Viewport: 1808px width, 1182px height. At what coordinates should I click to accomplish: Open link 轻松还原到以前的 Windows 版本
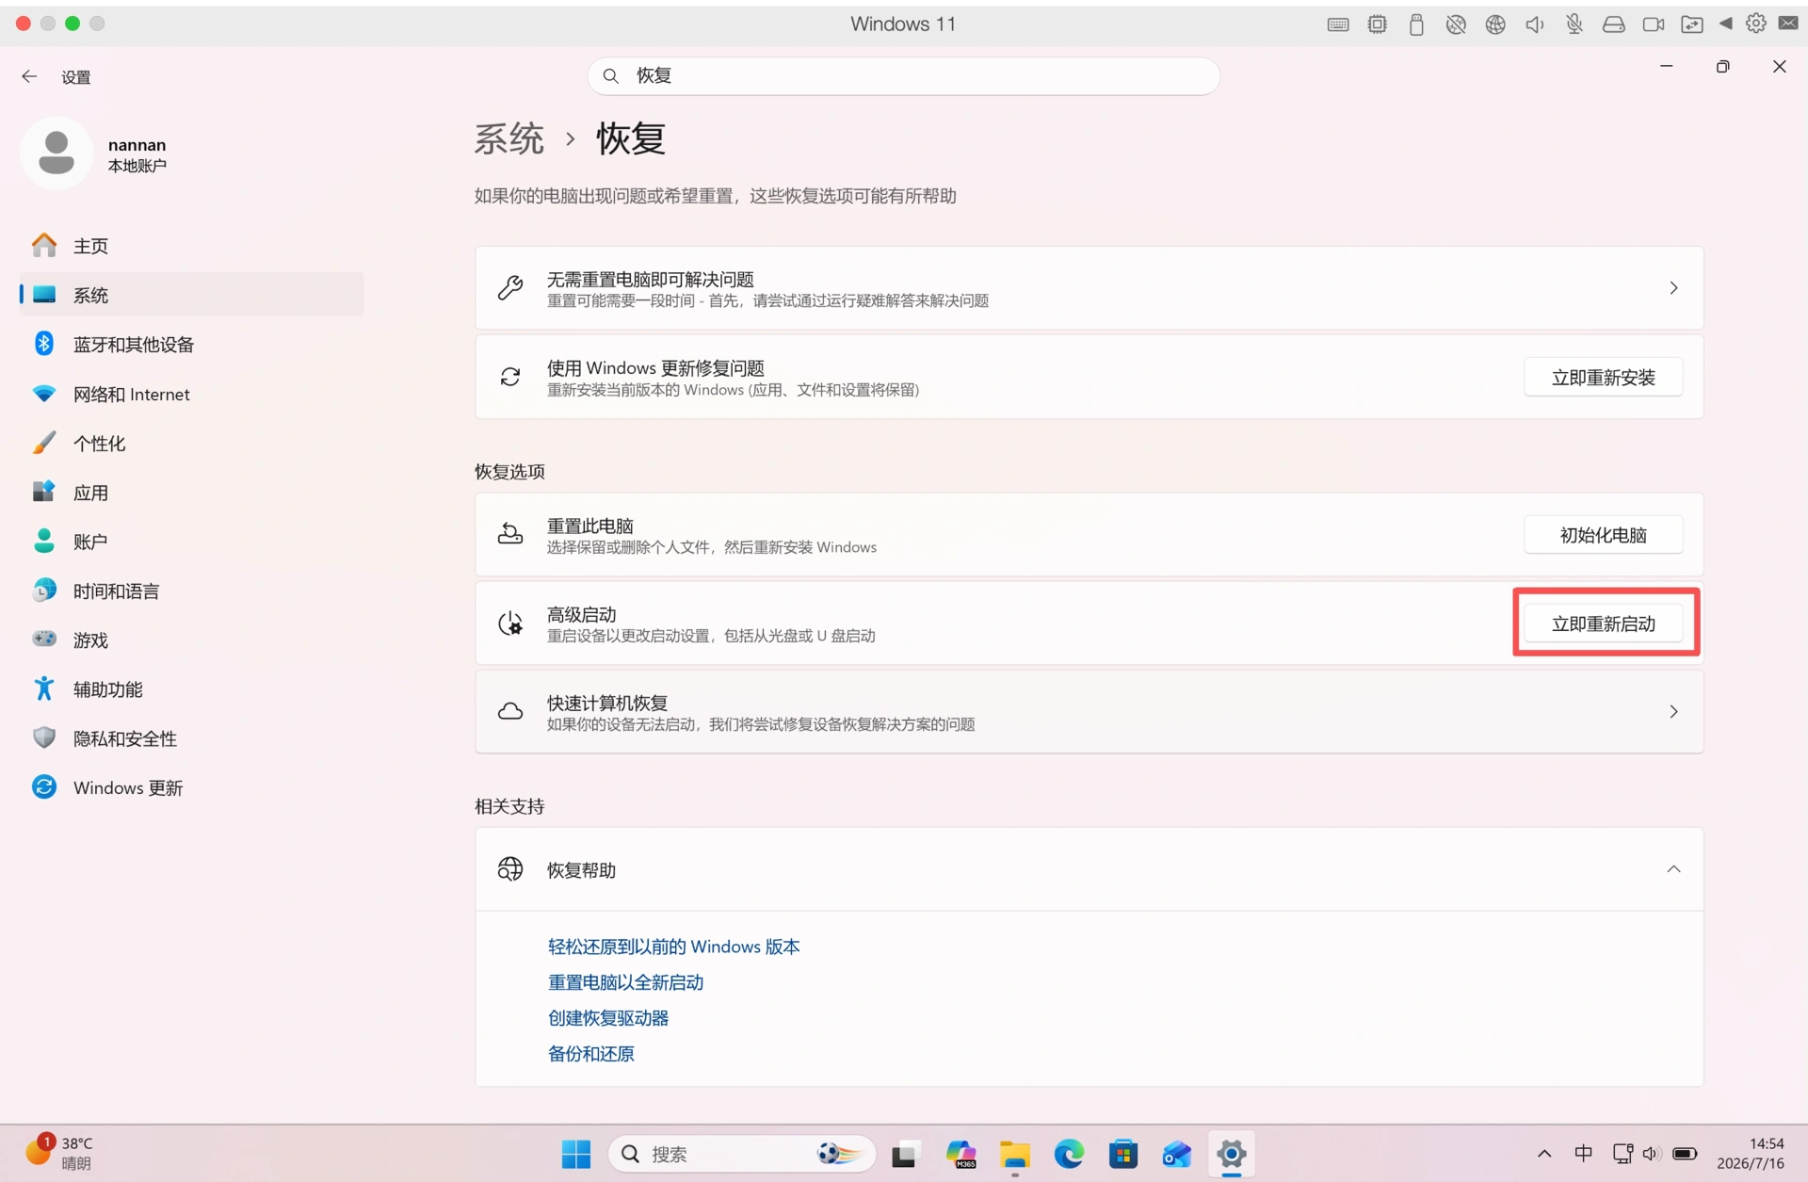tap(673, 947)
